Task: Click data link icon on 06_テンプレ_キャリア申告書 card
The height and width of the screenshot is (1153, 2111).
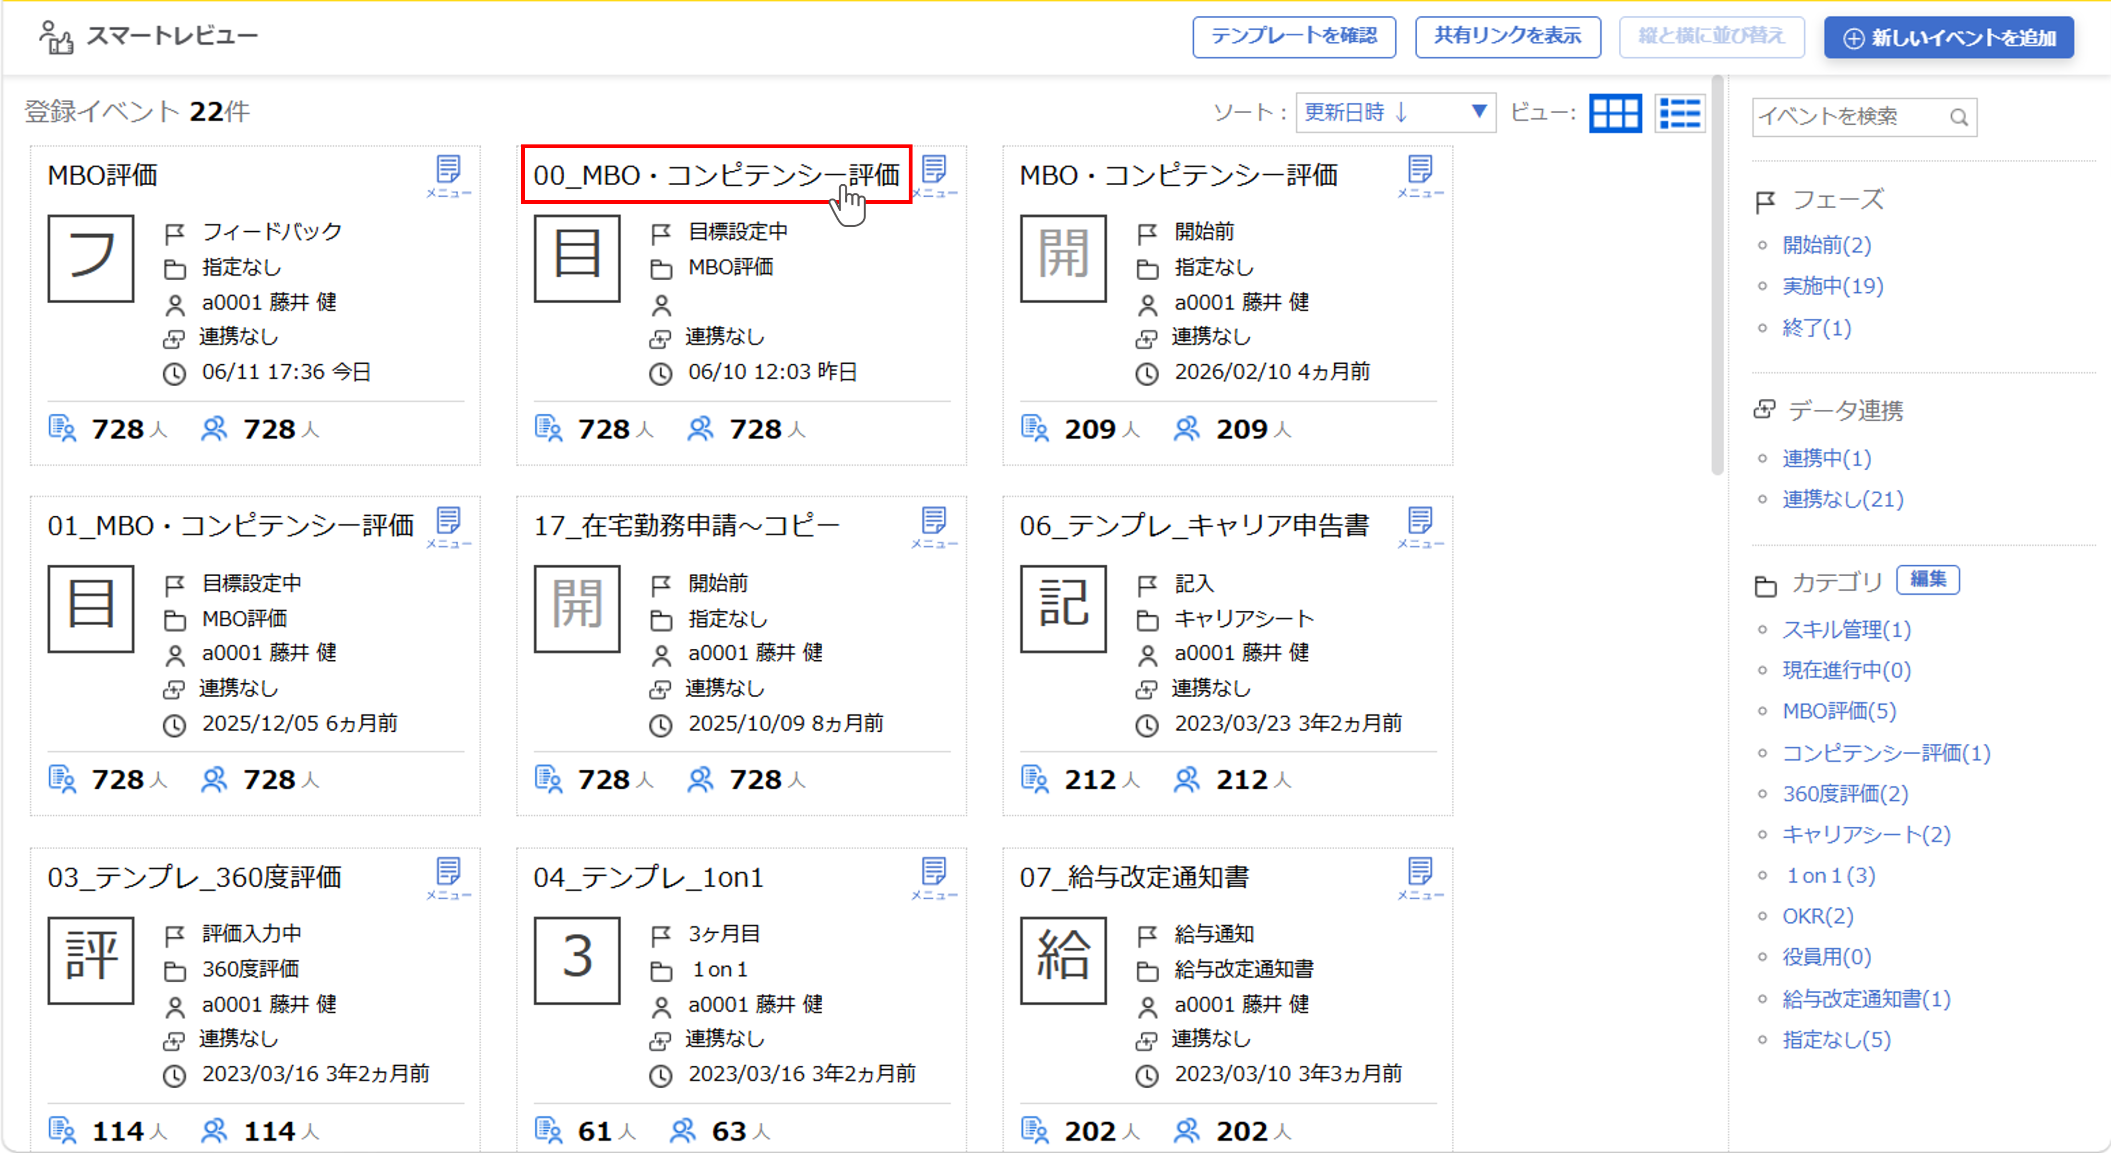Action: coord(1147,689)
